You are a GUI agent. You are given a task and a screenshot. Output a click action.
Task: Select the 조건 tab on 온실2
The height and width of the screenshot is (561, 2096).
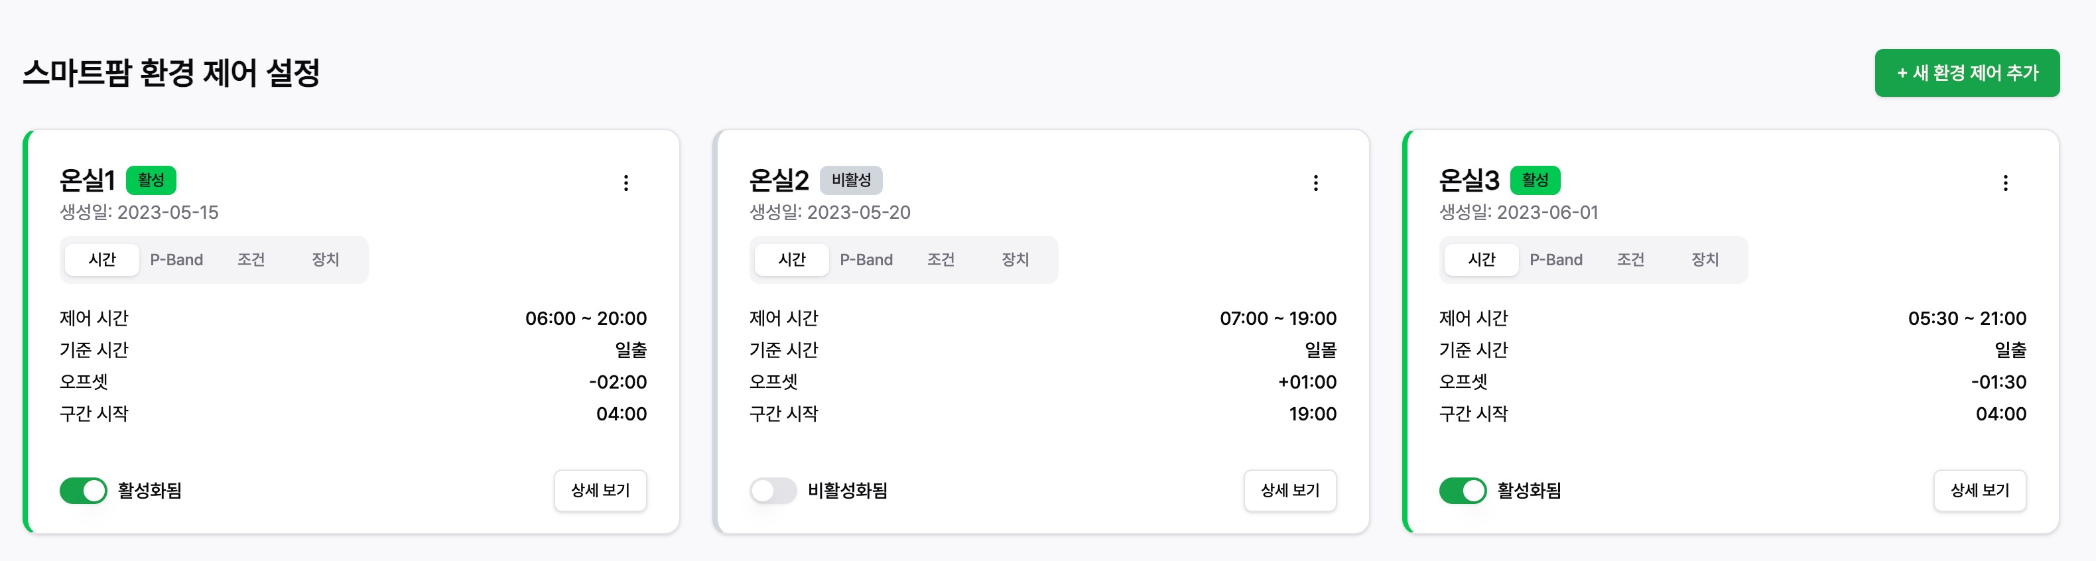point(941,259)
